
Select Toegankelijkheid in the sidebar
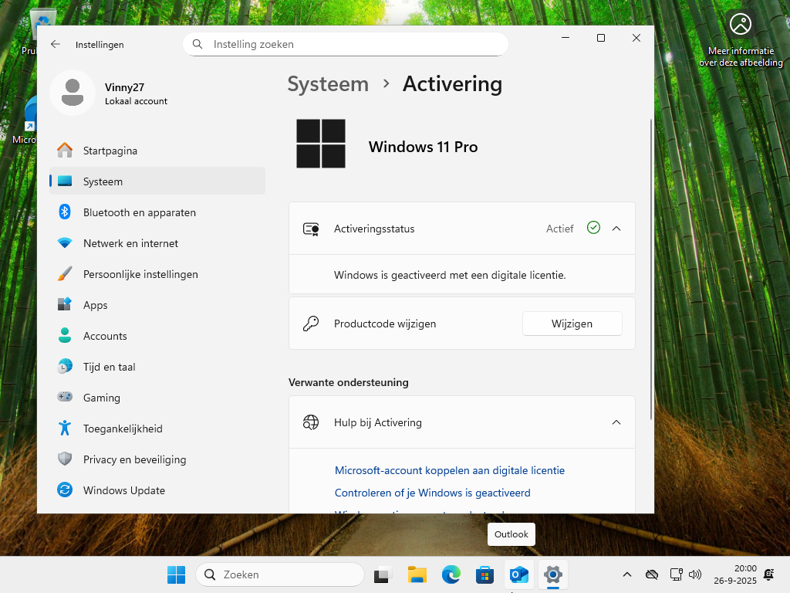tap(157, 428)
